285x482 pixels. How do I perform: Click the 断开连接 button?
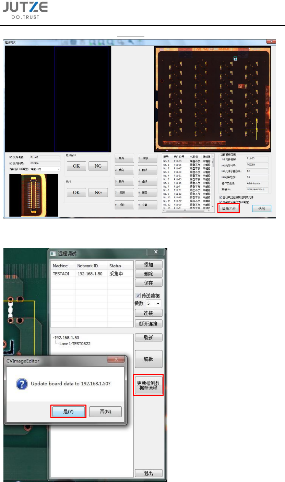tap(149, 324)
